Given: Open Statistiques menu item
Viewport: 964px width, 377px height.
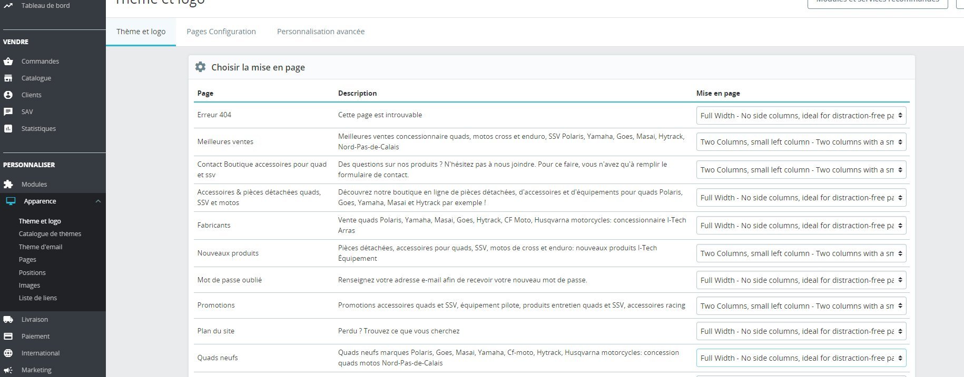Looking at the screenshot, I should (38, 129).
